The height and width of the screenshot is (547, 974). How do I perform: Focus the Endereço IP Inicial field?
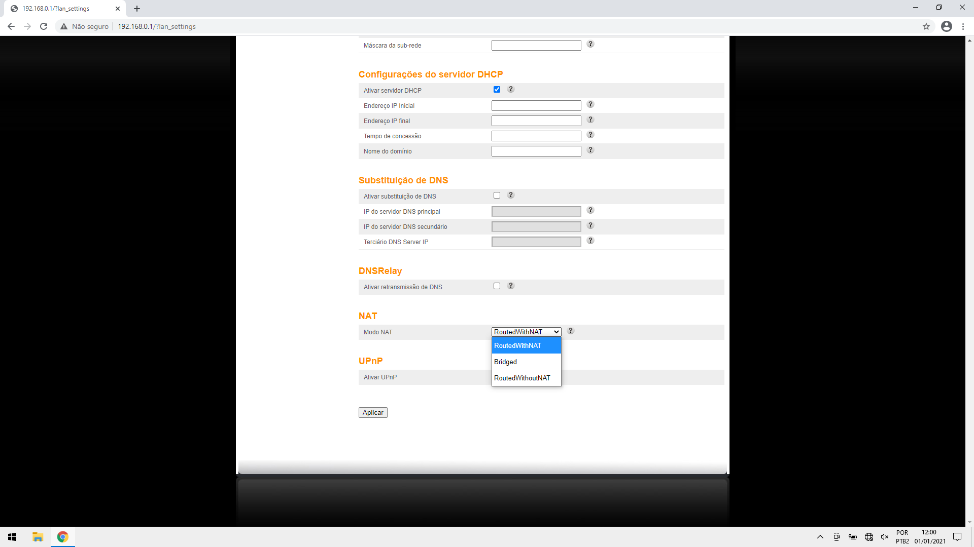point(536,106)
